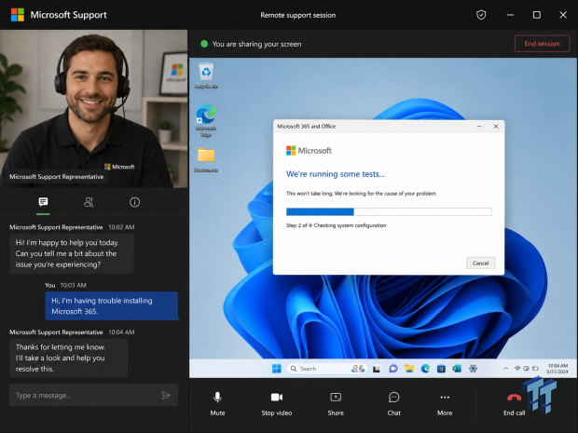Click "Step 2 of 4" status text
Viewport: 578px width, 433px height.
coord(337,225)
